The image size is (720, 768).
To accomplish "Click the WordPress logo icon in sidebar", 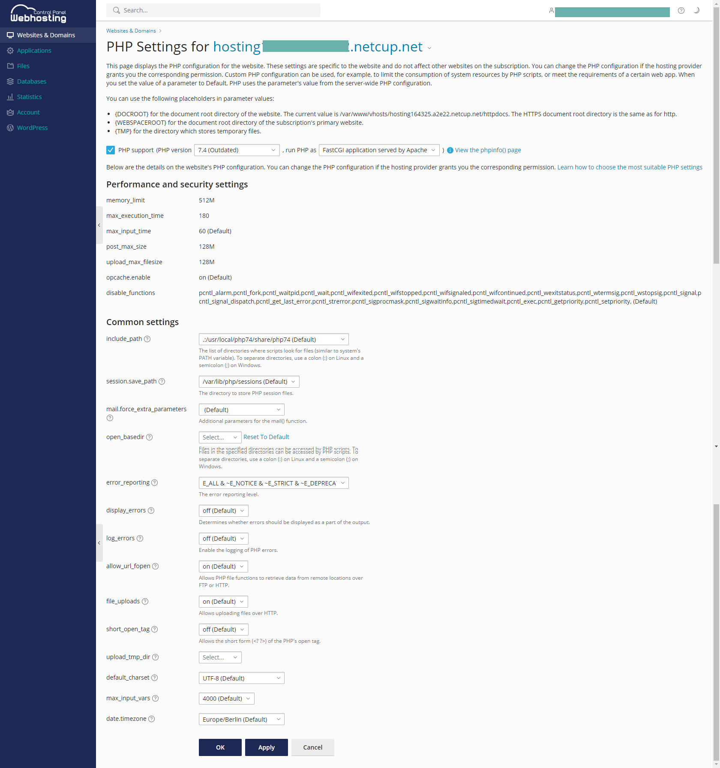I will click(x=10, y=128).
